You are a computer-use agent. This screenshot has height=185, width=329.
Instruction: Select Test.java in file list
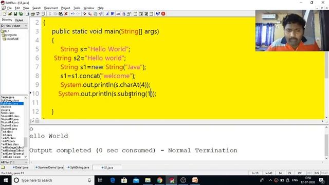[6, 135]
